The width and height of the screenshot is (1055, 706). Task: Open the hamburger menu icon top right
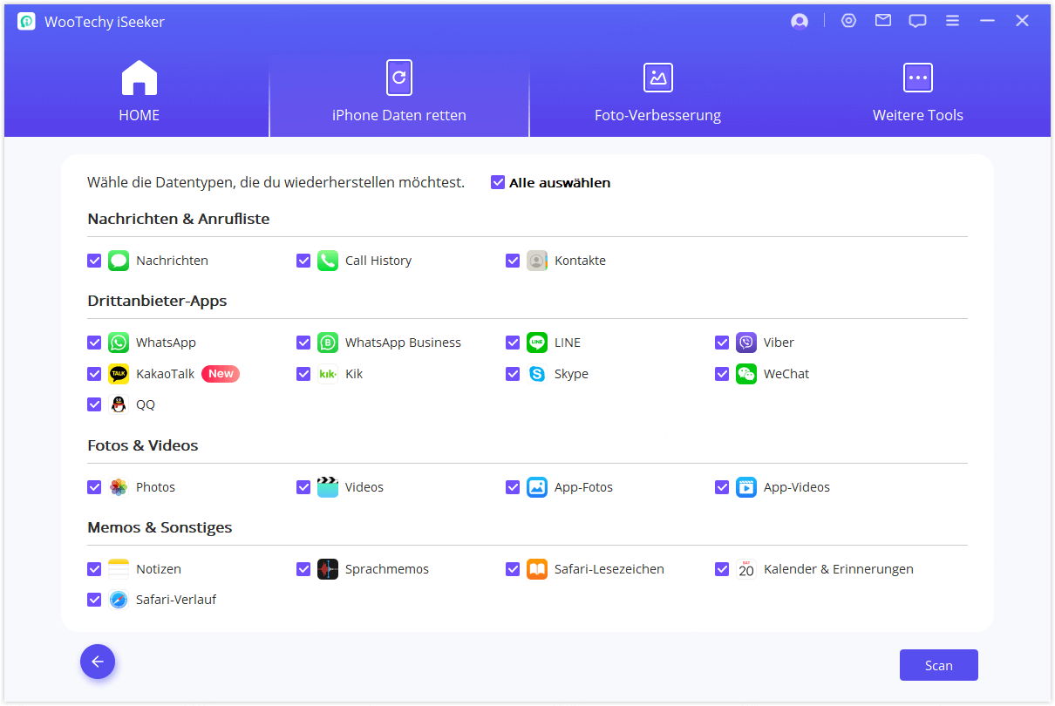coord(952,20)
